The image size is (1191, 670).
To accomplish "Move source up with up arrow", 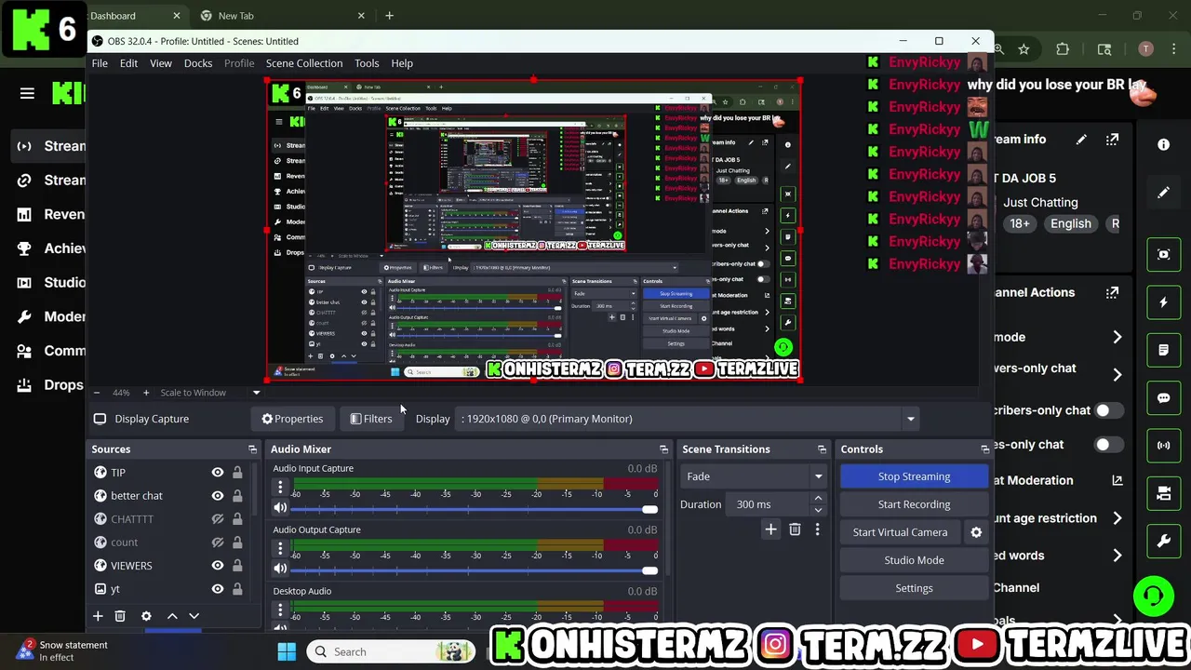I will [x=172, y=616].
